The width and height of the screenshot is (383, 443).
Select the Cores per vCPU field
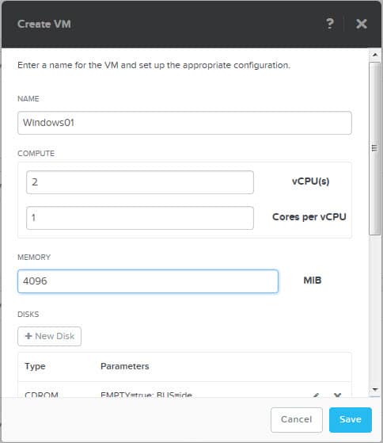[x=140, y=218]
